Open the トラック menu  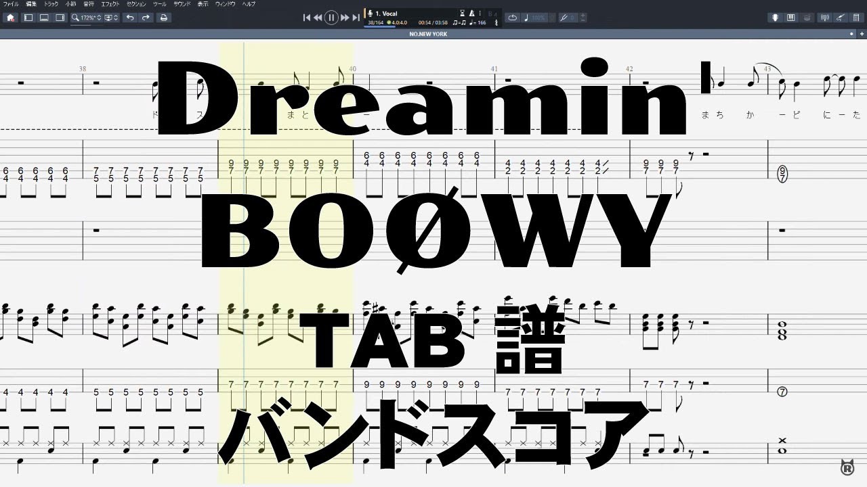click(51, 4)
